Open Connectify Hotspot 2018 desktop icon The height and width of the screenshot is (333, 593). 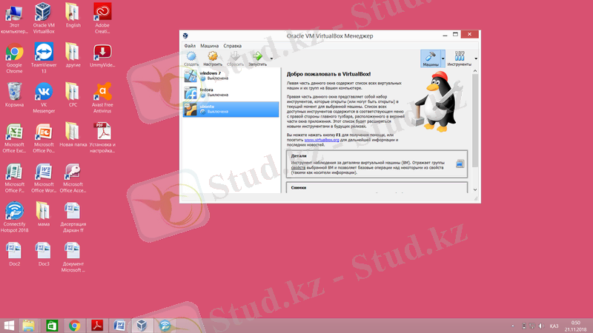coord(14,217)
